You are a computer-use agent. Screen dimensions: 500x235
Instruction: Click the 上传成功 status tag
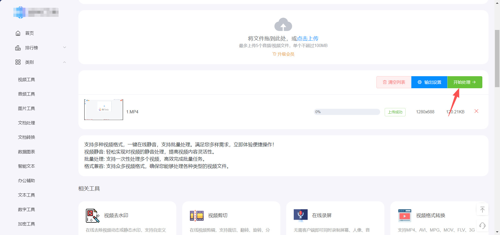(395, 112)
